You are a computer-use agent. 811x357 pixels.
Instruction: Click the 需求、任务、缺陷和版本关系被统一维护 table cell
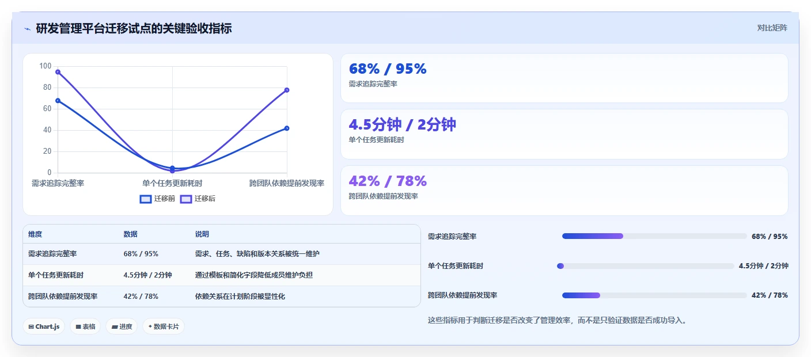(257, 254)
